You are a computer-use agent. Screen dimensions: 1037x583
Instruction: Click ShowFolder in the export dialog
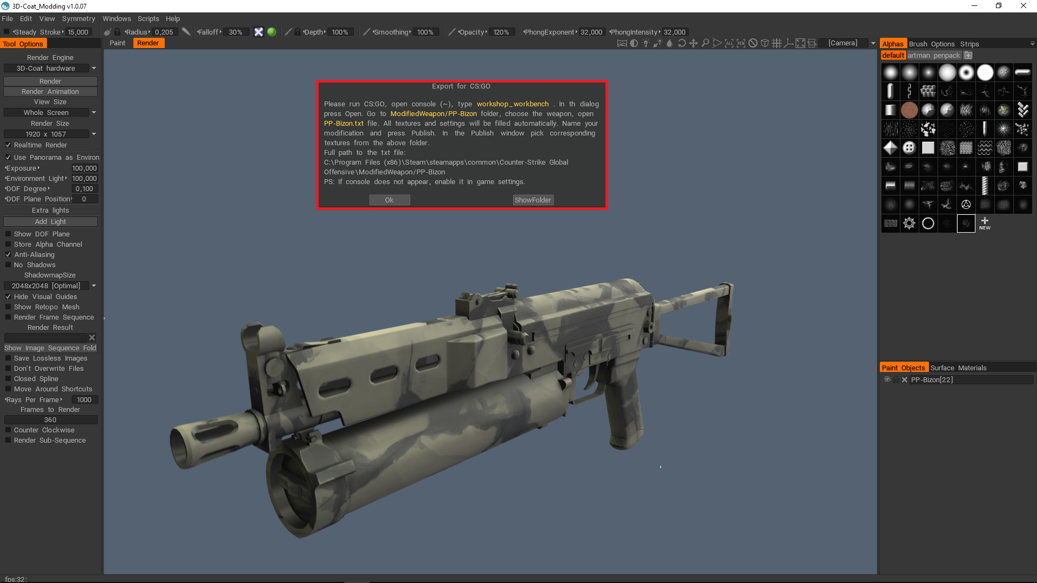533,200
